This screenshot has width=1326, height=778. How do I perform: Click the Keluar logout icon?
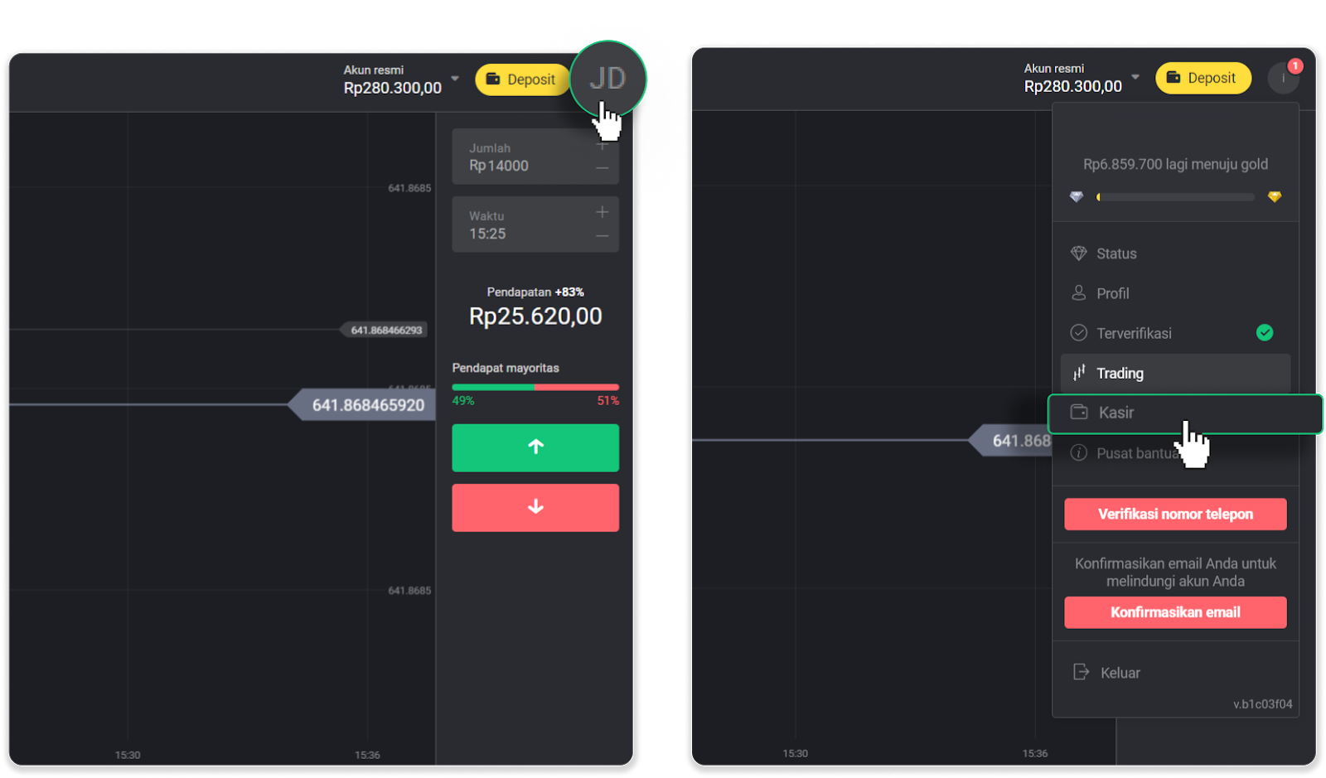pyautogui.click(x=1081, y=672)
